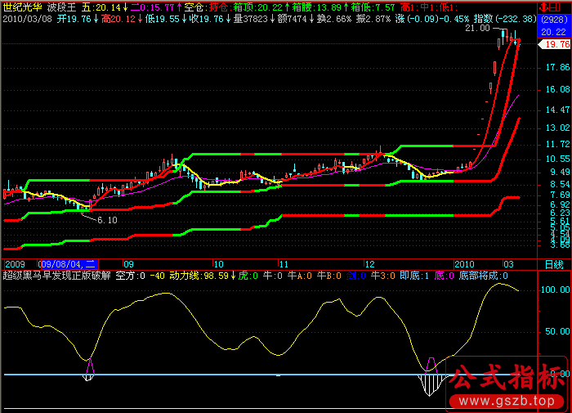Click the 2010 year label on timeline
Image resolution: width=572 pixels, height=413 pixels.
464,265
